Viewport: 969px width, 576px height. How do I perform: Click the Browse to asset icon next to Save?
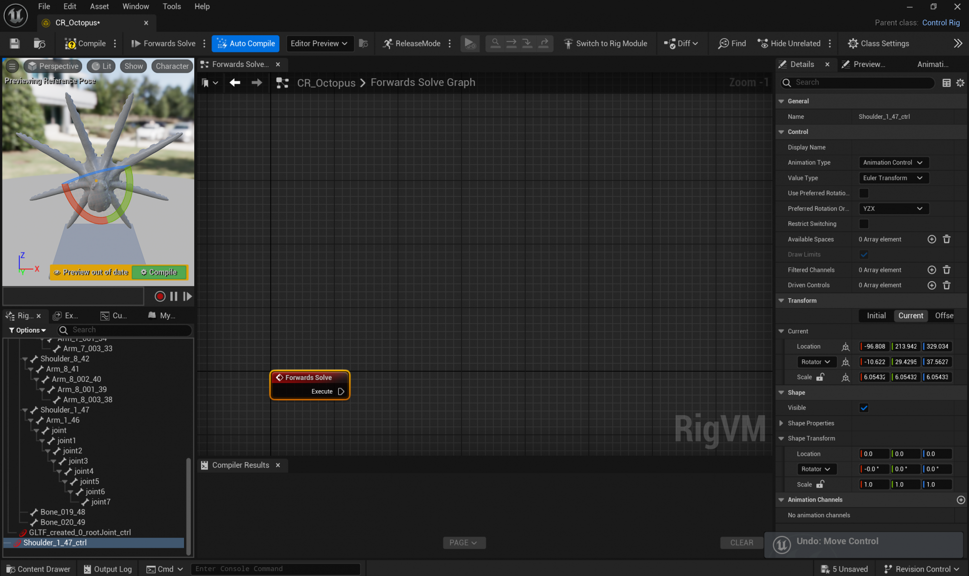39,44
